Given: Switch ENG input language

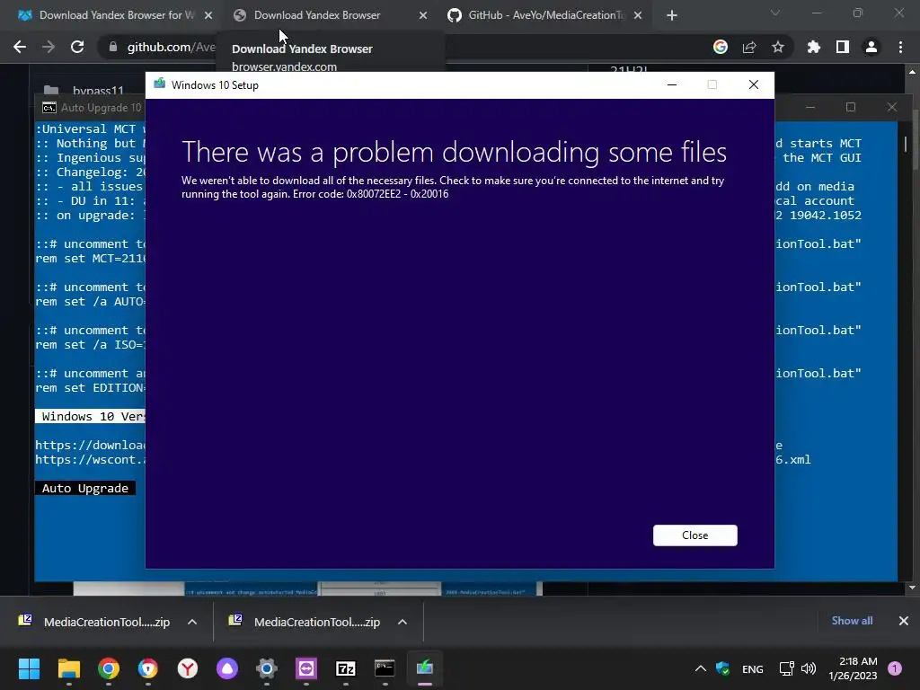Looking at the screenshot, I should pos(752,668).
